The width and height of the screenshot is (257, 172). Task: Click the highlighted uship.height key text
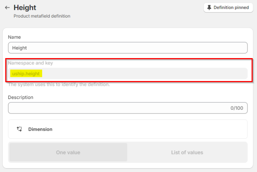pos(26,73)
